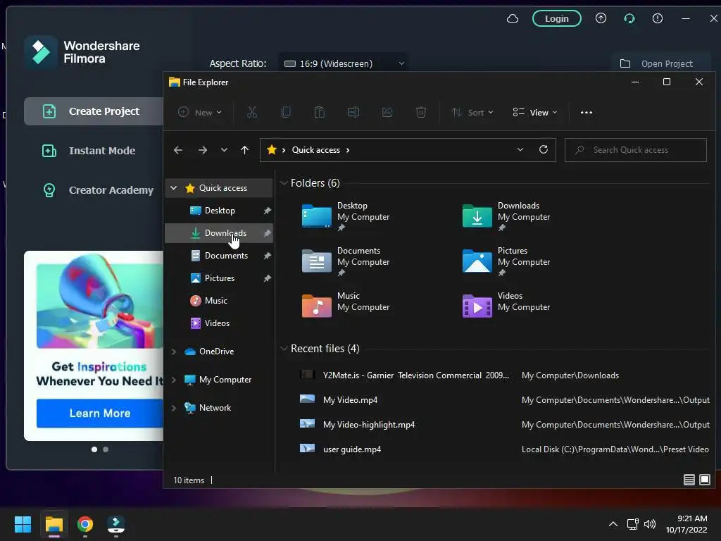Open the Aspect Ratio dropdown in Filmora
721x541 pixels.
pyautogui.click(x=343, y=63)
